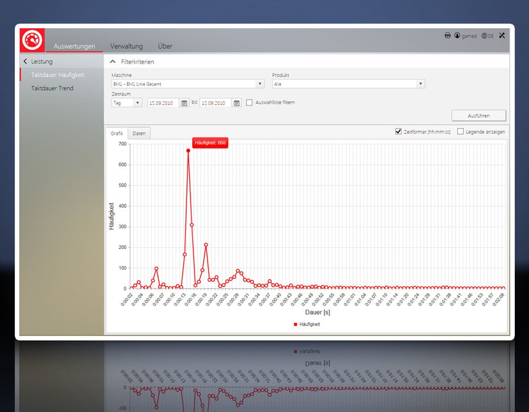Click the data point near 210
Image resolution: width=529 pixels, height=412 pixels.
tap(206, 245)
